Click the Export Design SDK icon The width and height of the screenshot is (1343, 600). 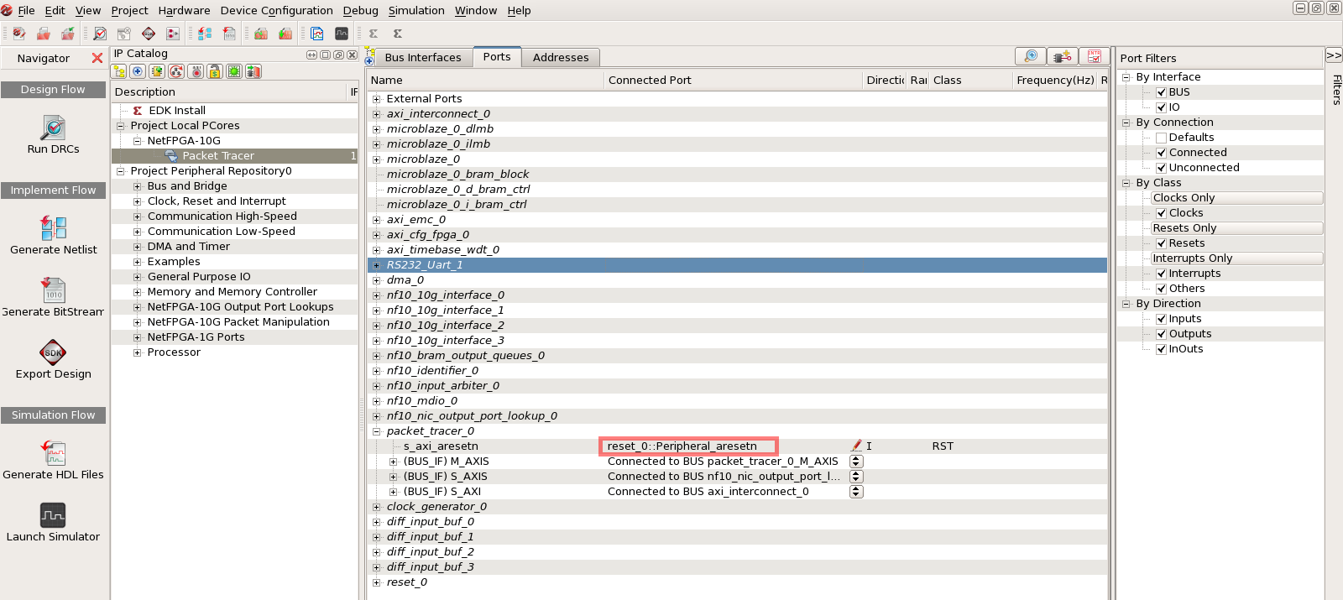[x=53, y=352]
